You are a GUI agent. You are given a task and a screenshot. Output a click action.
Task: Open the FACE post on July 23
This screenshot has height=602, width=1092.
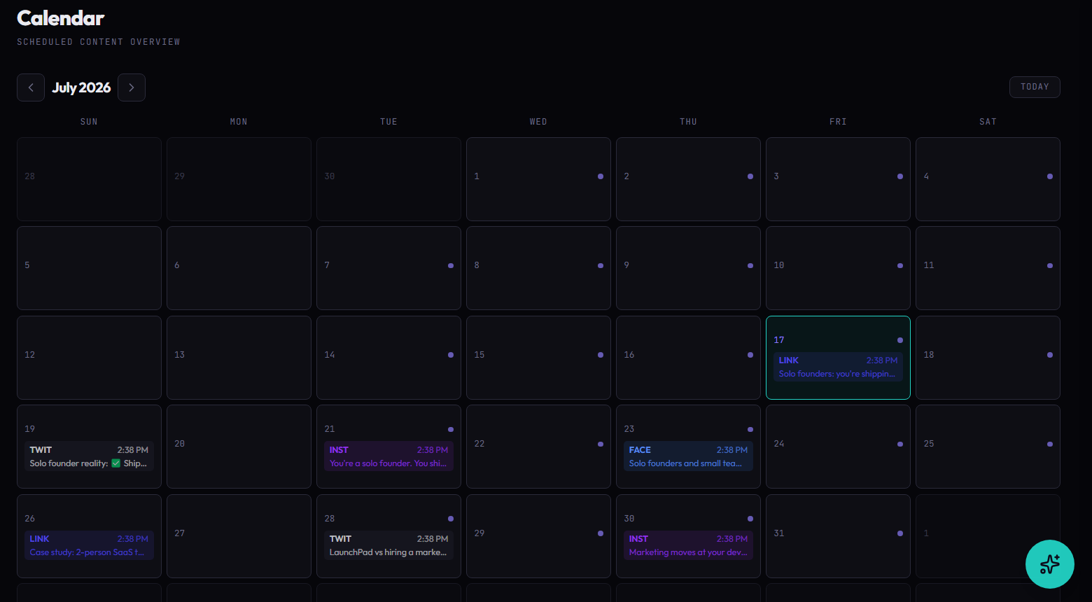point(688,456)
